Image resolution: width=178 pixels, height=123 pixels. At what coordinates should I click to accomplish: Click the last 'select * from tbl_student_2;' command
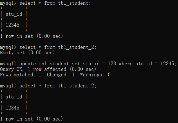pos(58,86)
